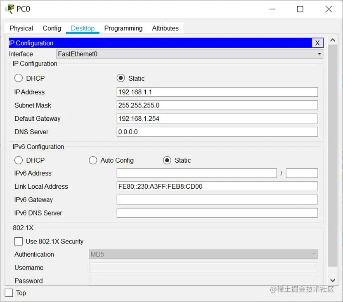Click the DNS Server field
This screenshot has width=343, height=302.
coord(217,132)
